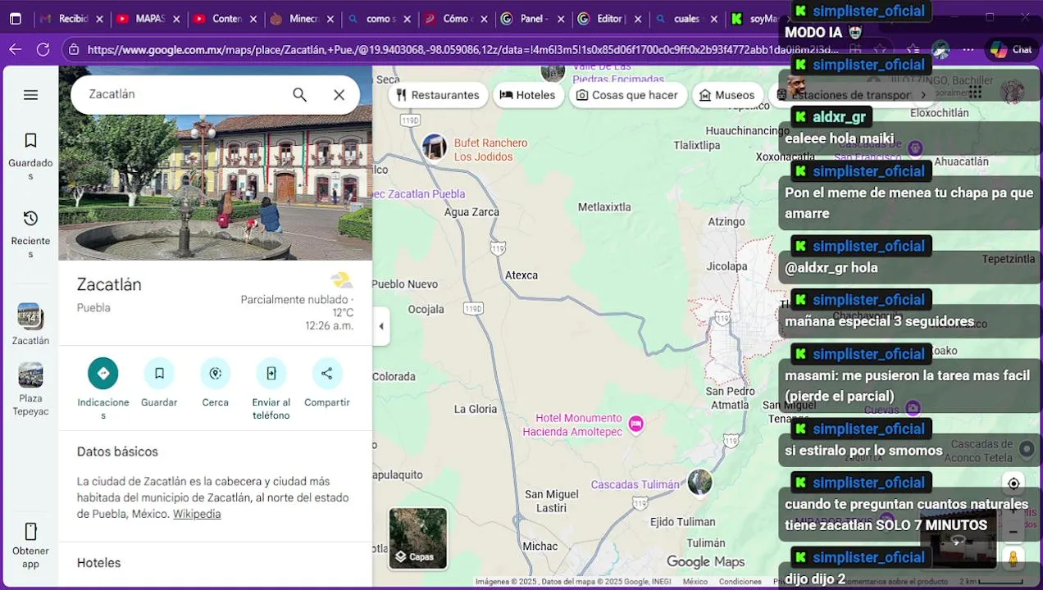Open the Capas layers thumbnail

[418, 538]
